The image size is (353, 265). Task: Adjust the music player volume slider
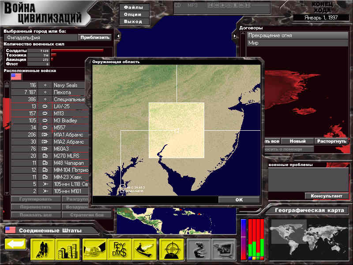pyautogui.click(x=260, y=5)
